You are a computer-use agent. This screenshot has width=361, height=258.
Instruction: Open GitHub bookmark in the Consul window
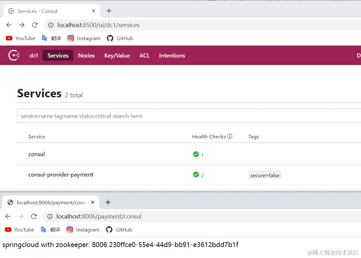(120, 38)
